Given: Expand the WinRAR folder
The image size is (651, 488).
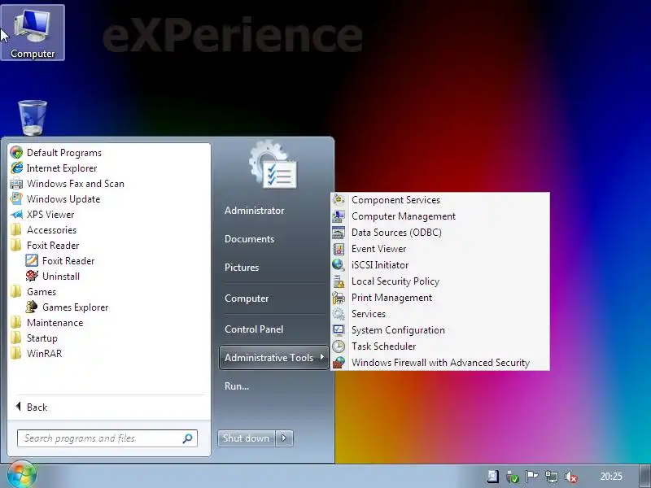Looking at the screenshot, I should pyautogui.click(x=36, y=354).
